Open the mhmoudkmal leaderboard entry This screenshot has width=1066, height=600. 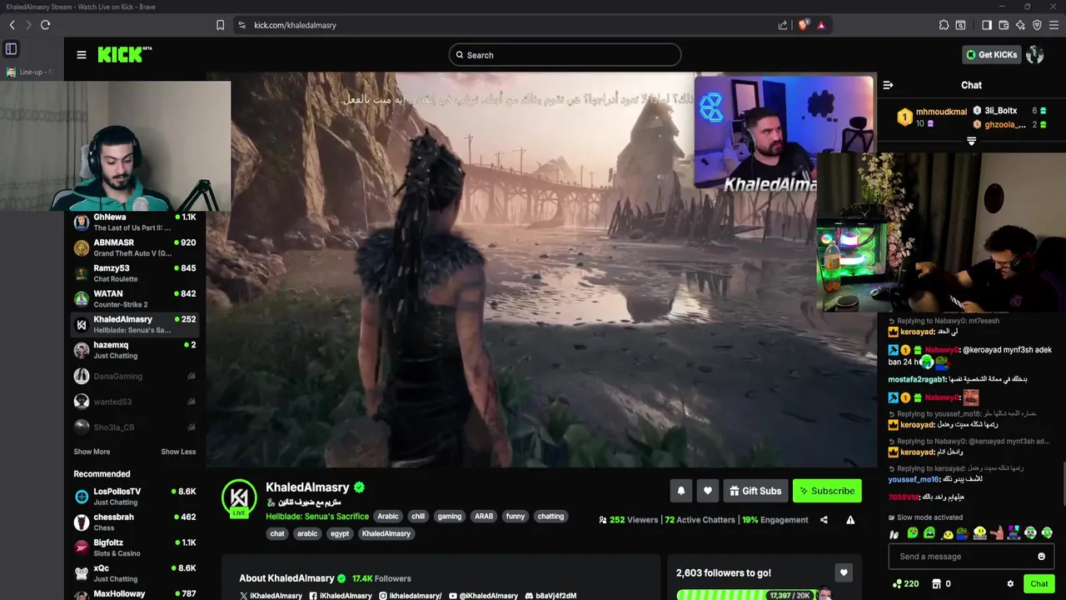click(x=933, y=117)
